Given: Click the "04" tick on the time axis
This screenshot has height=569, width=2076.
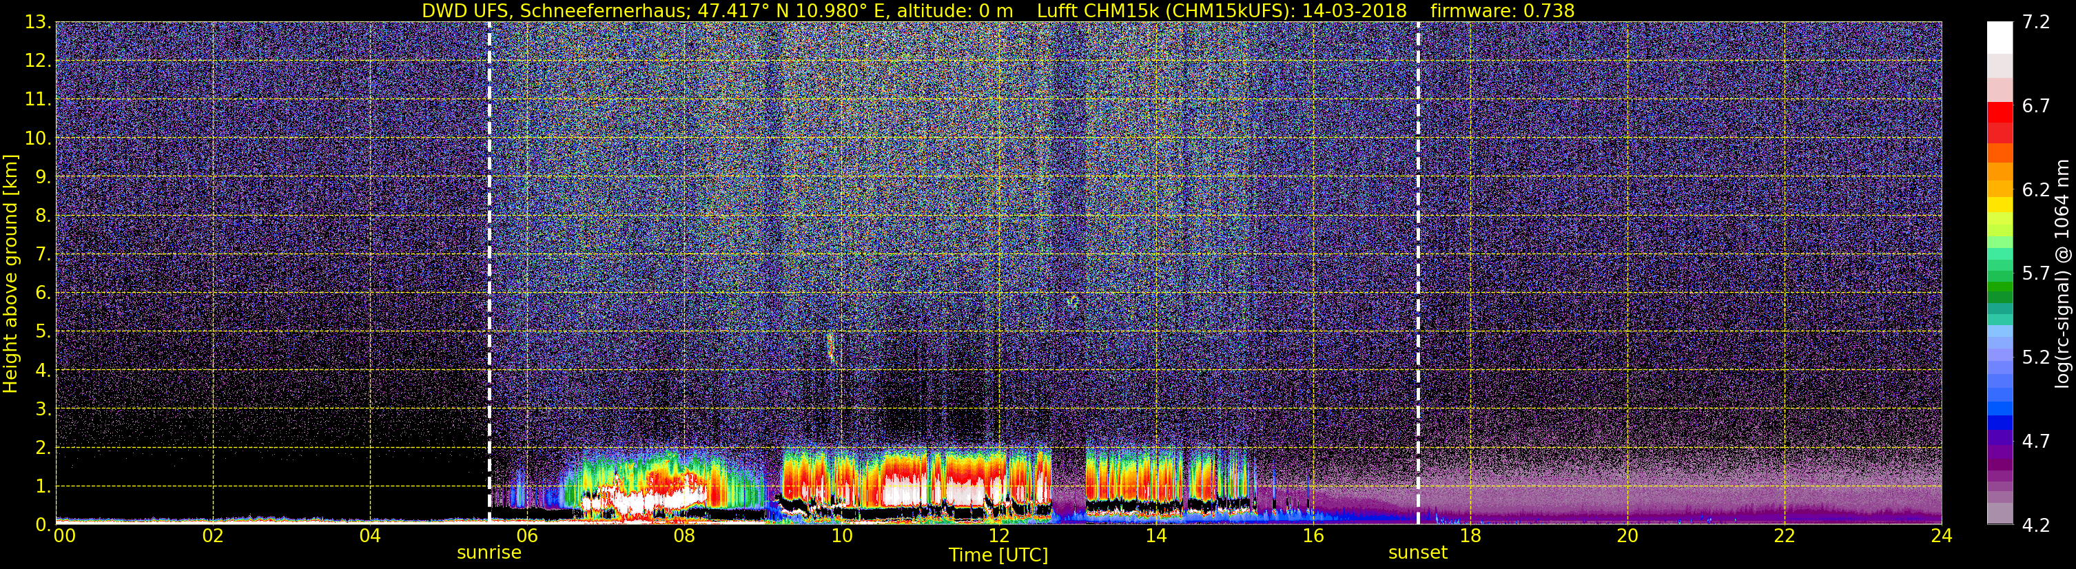Looking at the screenshot, I should click(x=370, y=536).
